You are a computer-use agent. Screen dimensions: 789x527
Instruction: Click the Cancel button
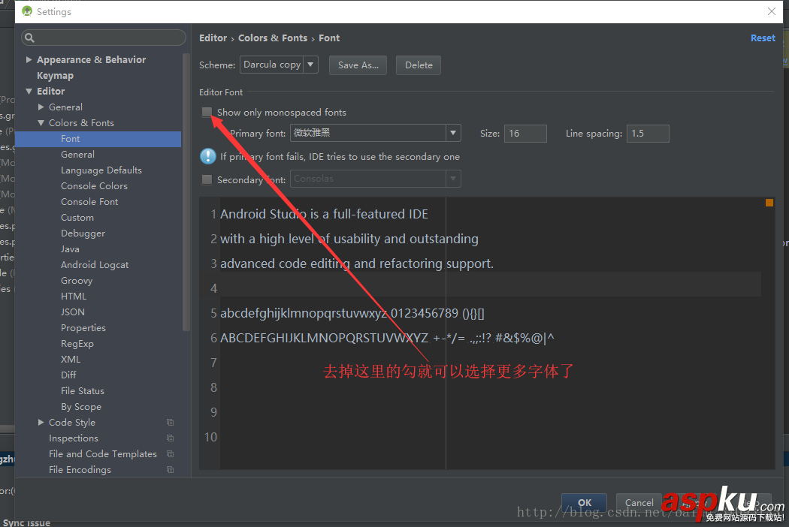639,502
